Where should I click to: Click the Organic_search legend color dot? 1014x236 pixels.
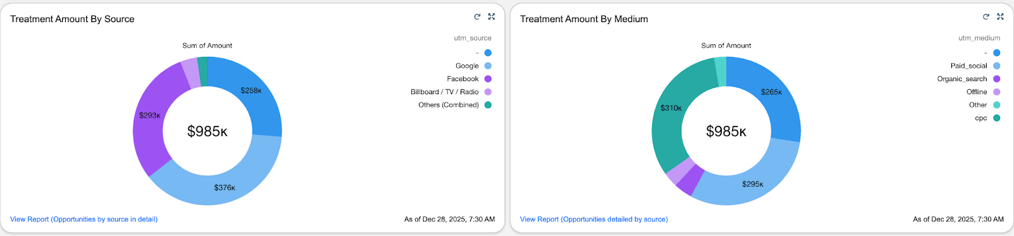(997, 79)
